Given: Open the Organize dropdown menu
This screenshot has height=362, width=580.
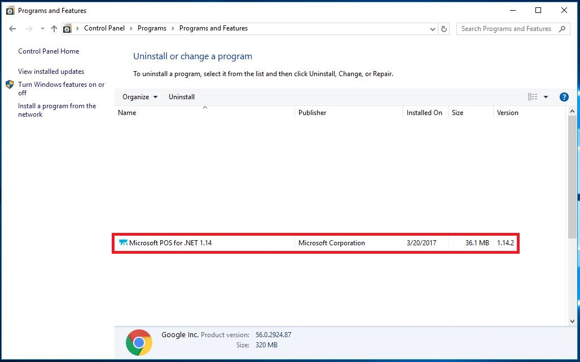Looking at the screenshot, I should click(140, 97).
